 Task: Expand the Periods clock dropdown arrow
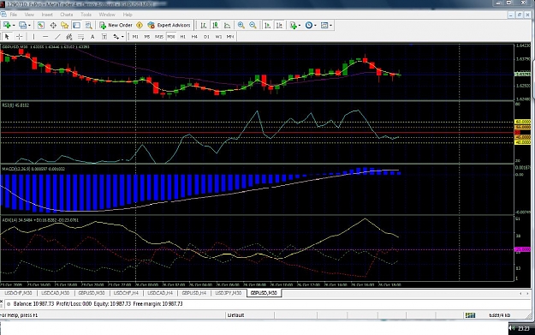click(x=315, y=26)
